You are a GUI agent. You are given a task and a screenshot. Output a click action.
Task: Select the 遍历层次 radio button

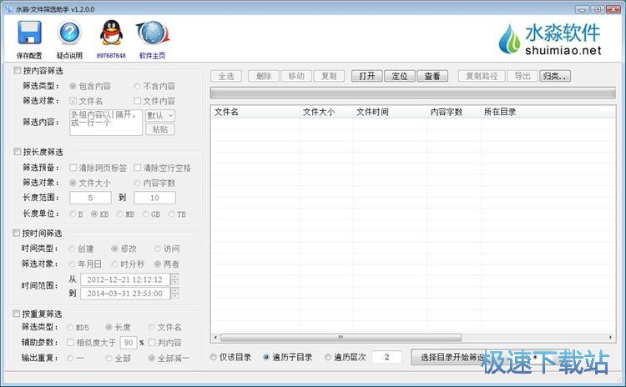(x=328, y=357)
